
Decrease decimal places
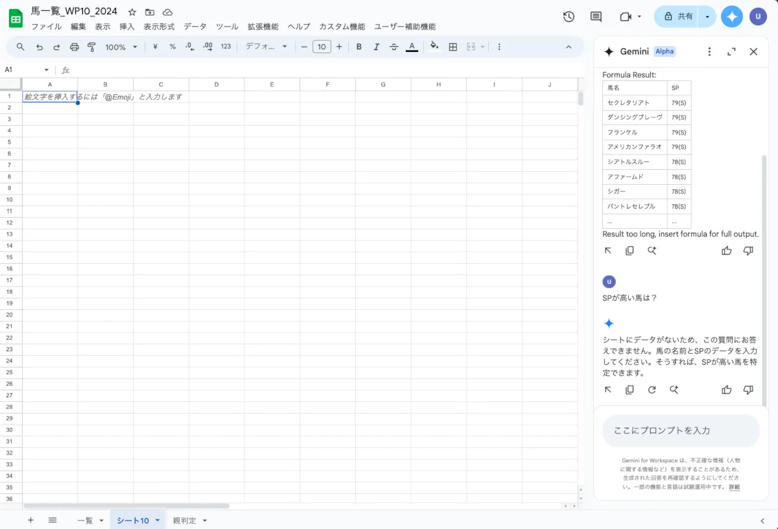(190, 47)
